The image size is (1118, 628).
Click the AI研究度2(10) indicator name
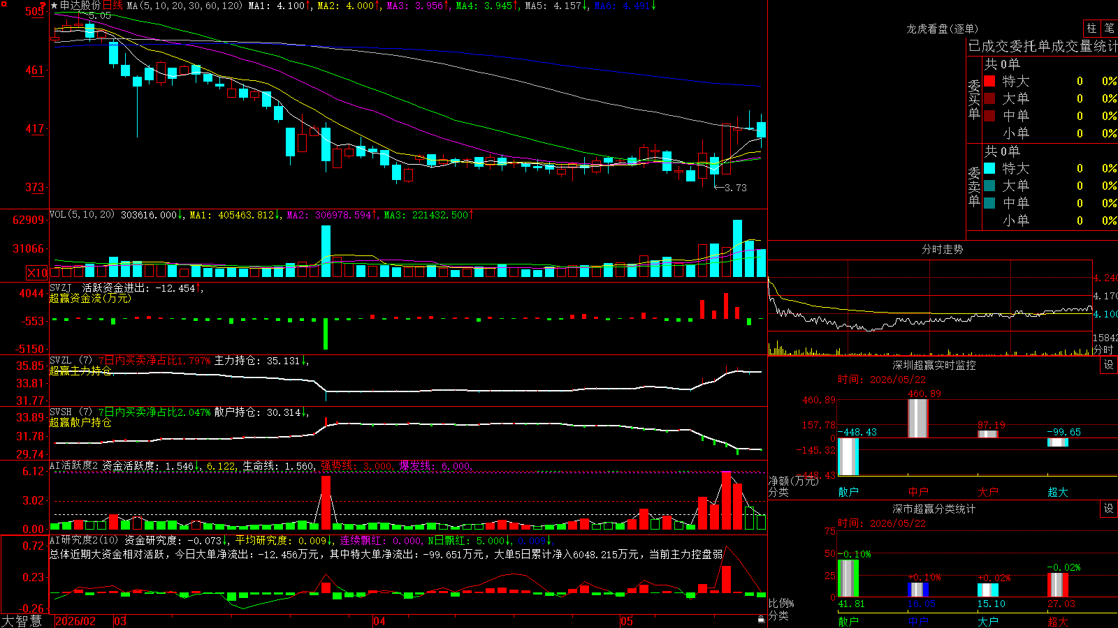tap(85, 540)
